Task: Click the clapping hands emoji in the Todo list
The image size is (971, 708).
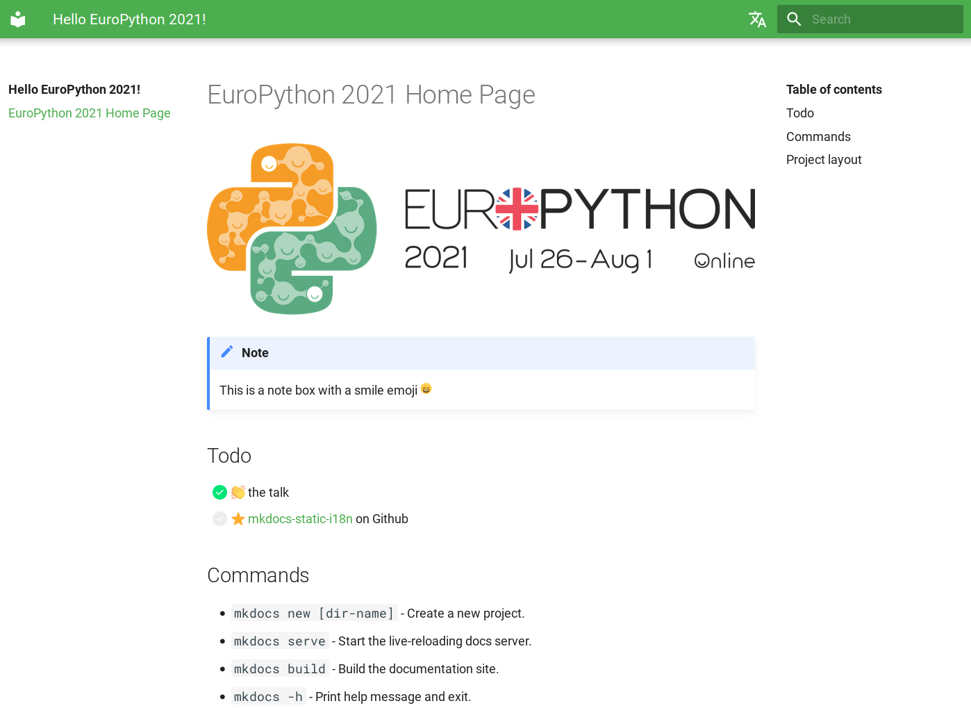Action: click(240, 492)
